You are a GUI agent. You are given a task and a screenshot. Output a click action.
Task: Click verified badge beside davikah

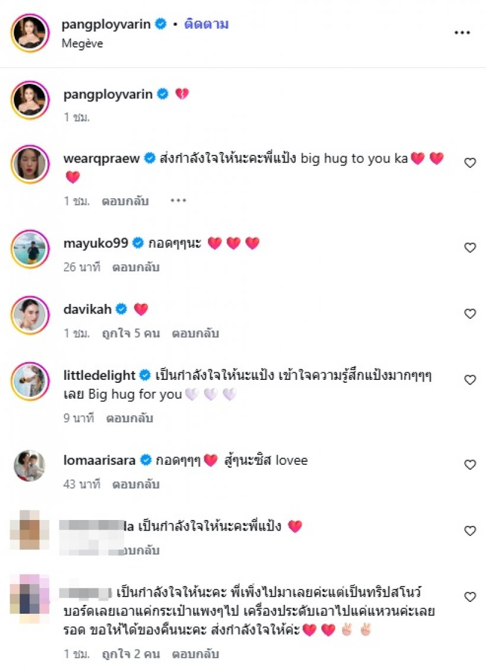point(122,309)
